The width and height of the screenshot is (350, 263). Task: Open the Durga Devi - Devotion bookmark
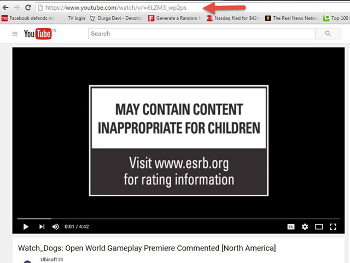(116, 18)
